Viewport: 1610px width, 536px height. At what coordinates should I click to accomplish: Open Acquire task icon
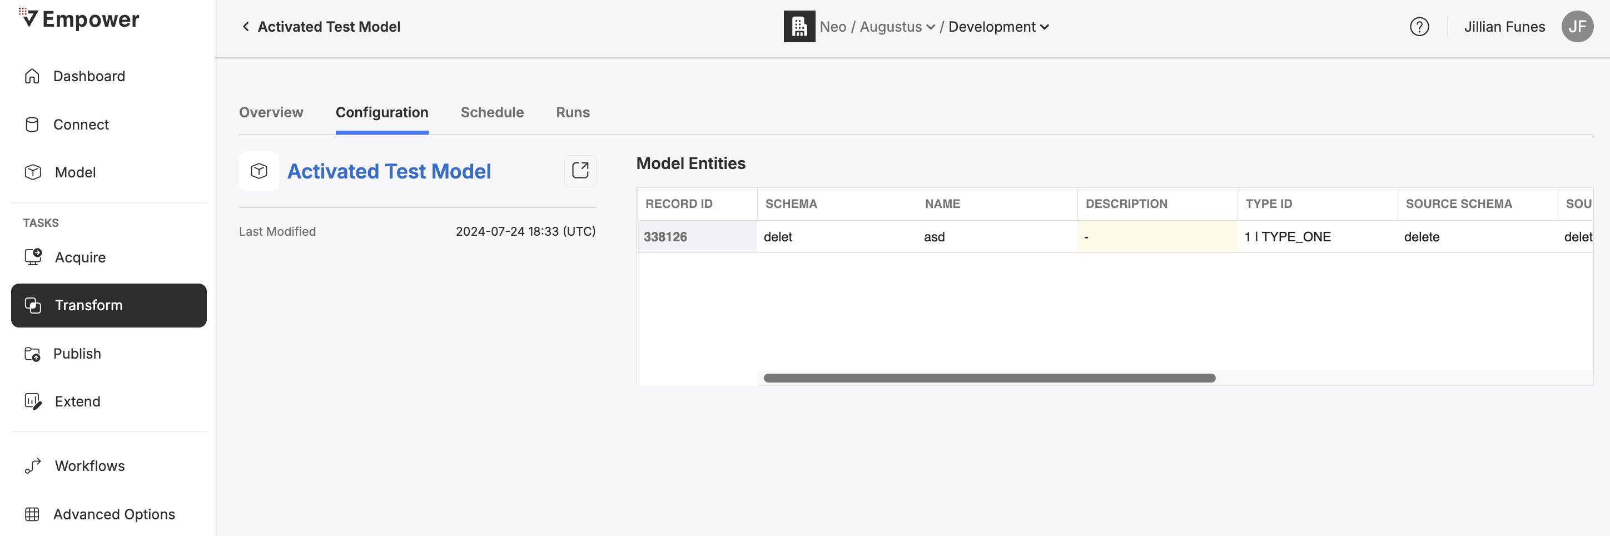32,257
